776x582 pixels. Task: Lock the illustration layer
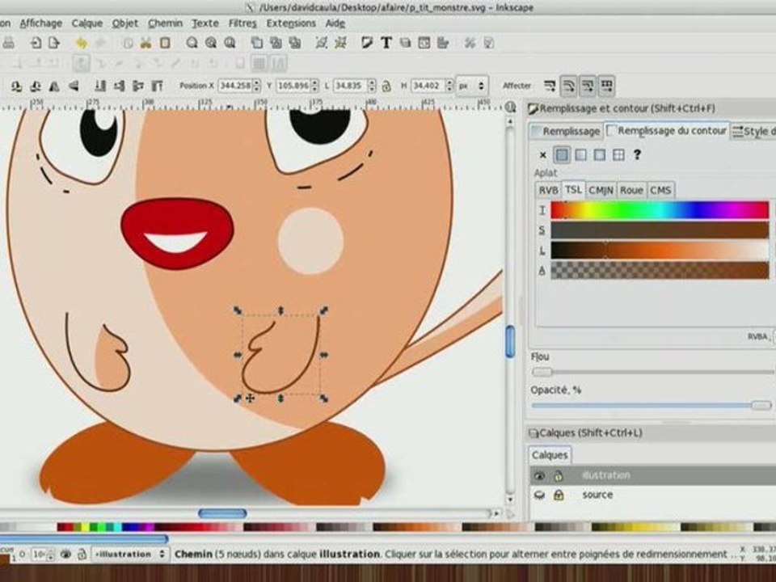(559, 475)
